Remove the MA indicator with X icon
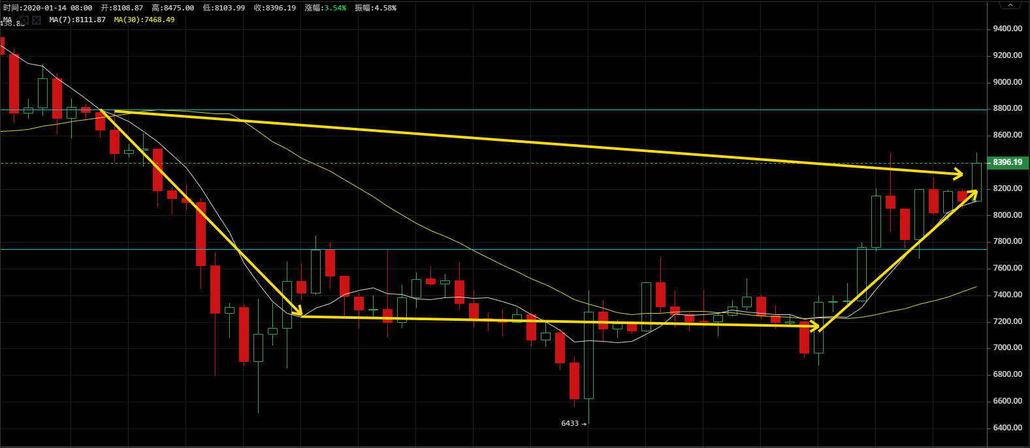 tap(37, 20)
